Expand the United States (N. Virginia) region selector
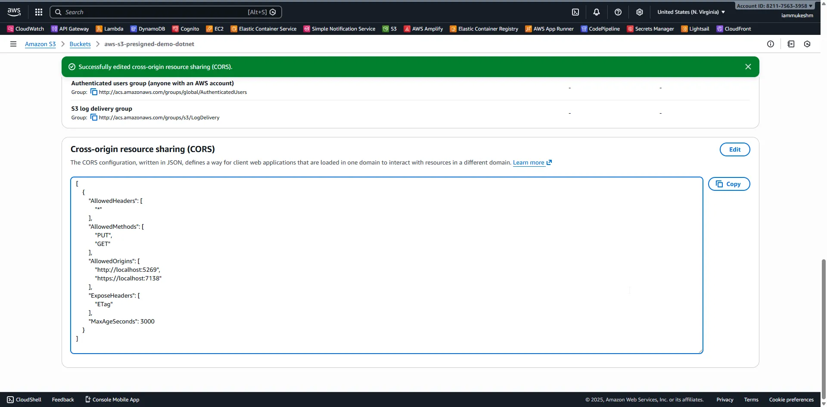827x407 pixels. 691,12
